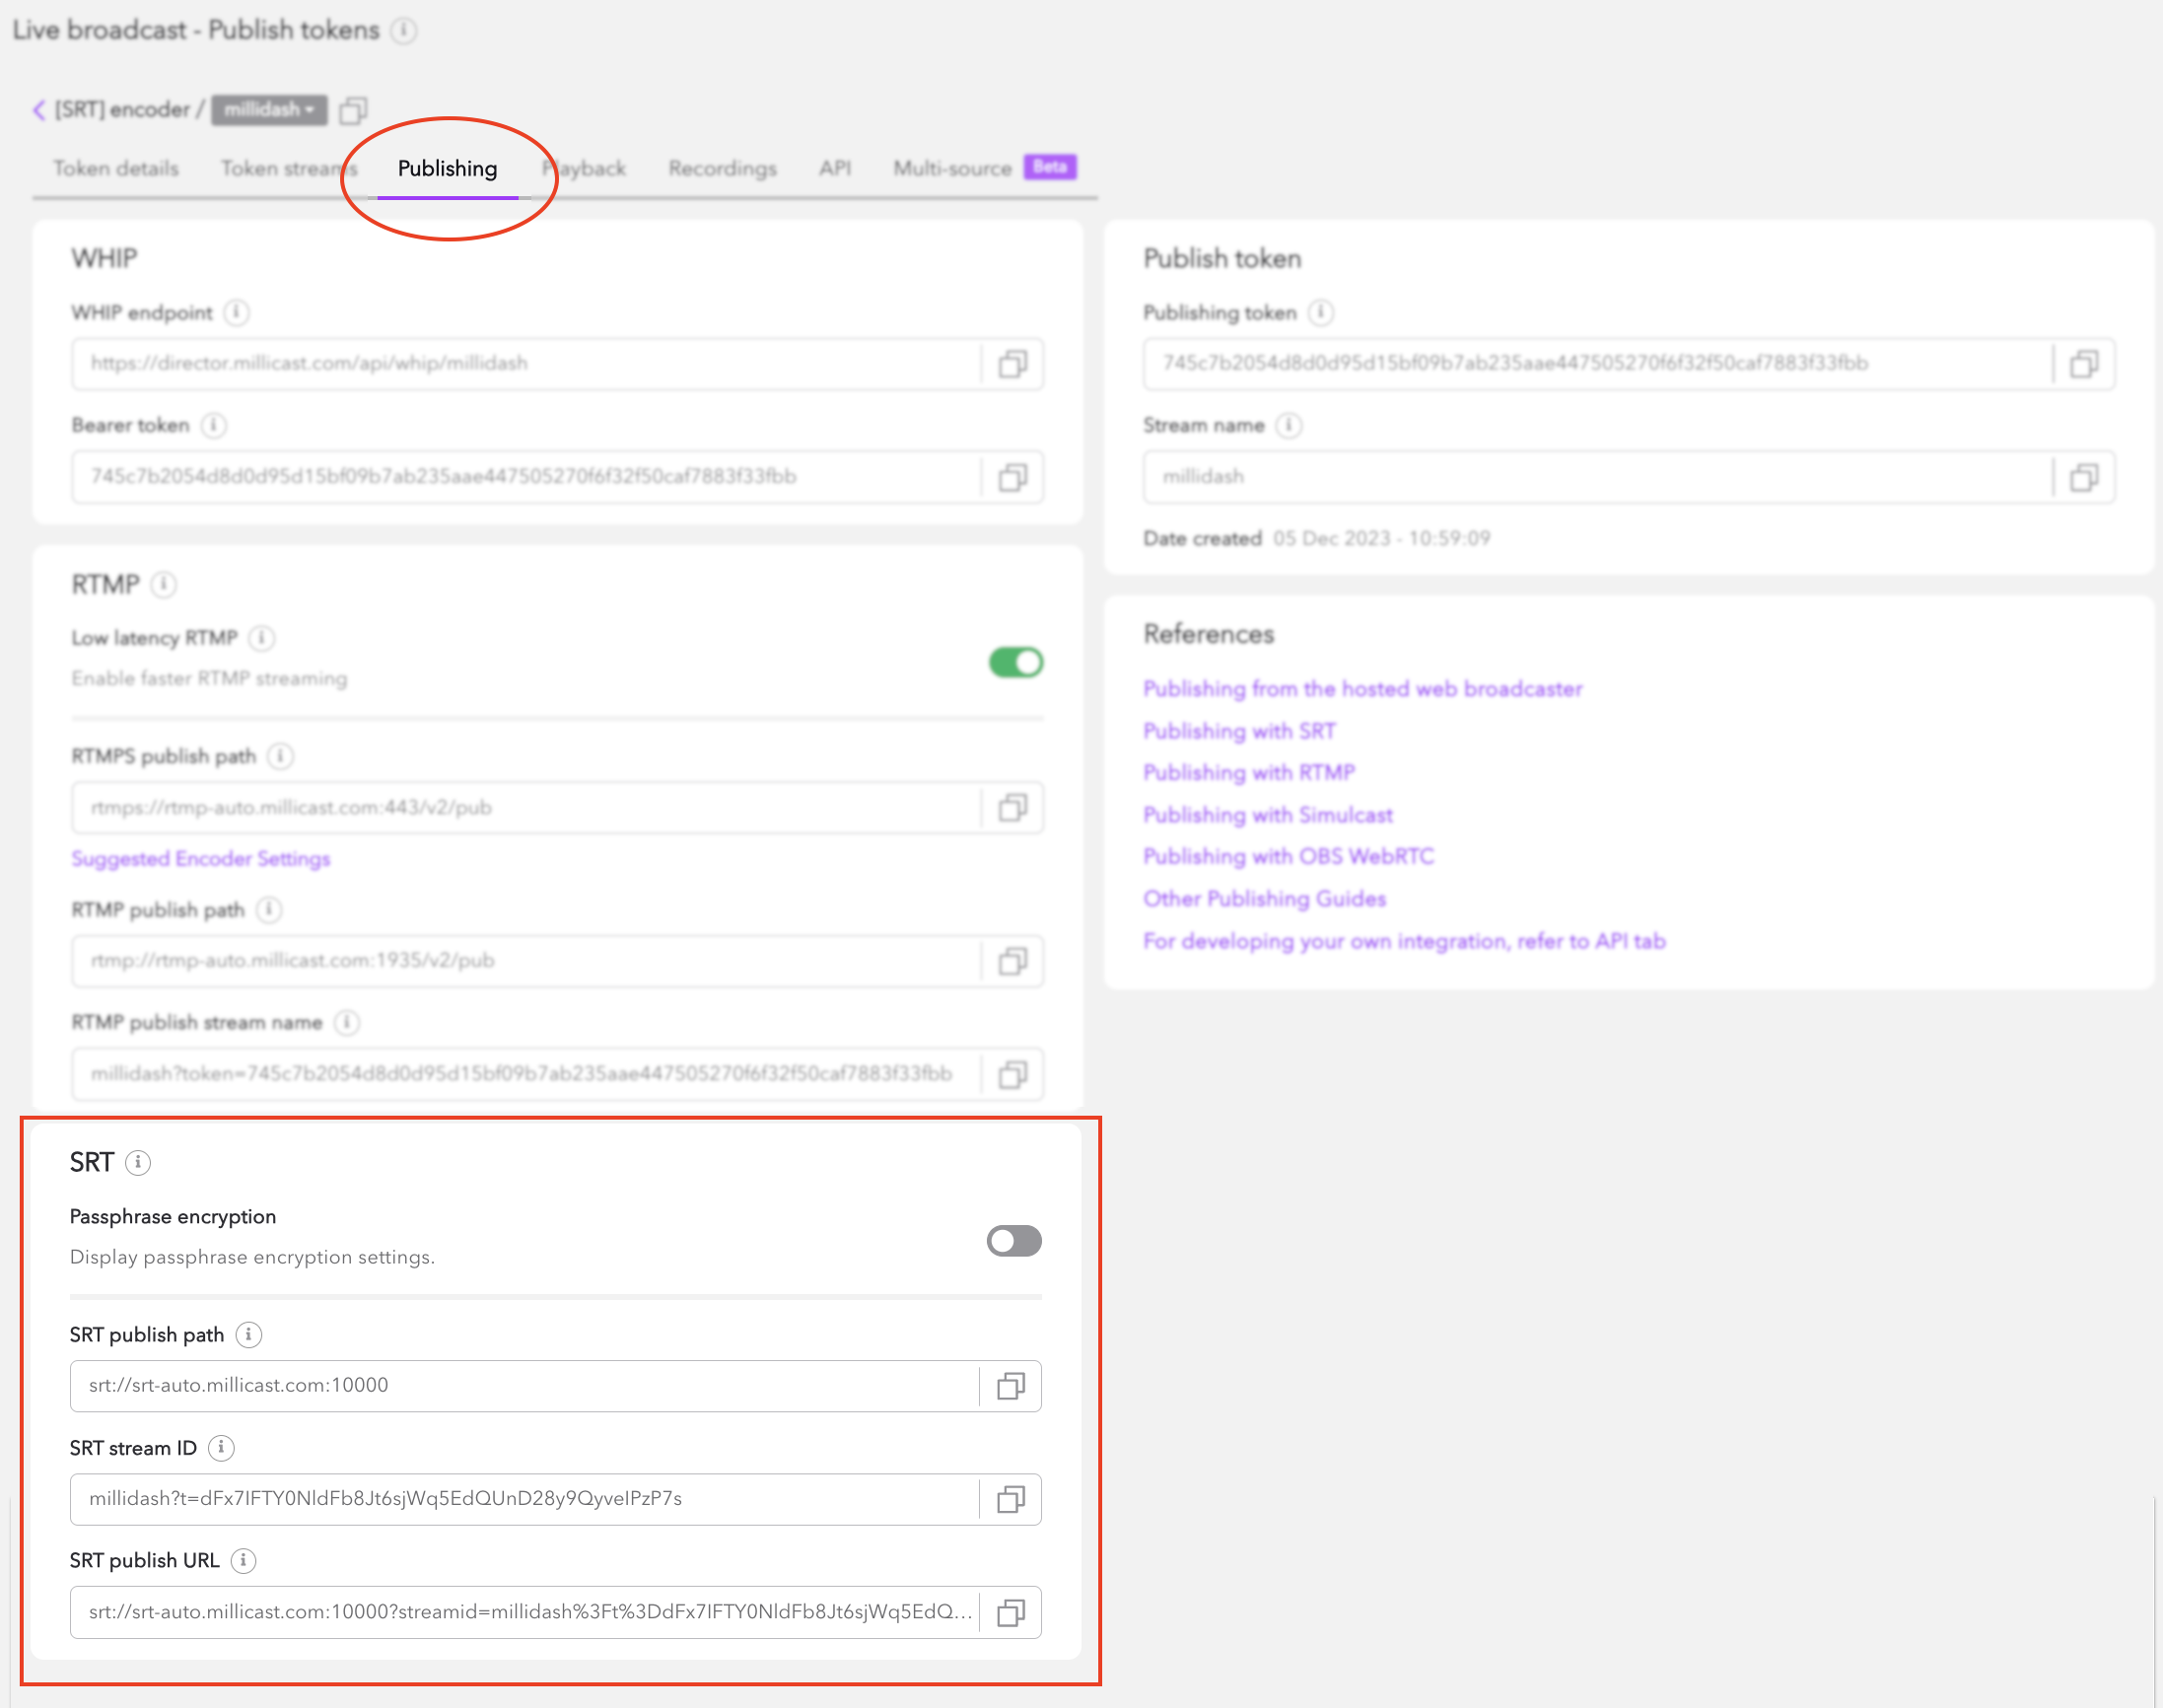Screen dimensions: 2163x1708
Task: Enable Passphrase encryption toggle
Action: click(x=1013, y=1240)
